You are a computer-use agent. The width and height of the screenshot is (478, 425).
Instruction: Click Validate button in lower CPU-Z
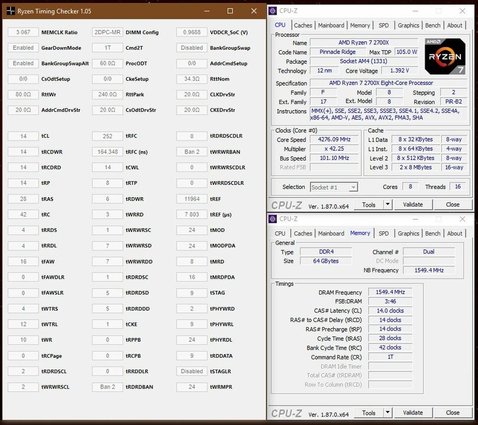(412, 413)
